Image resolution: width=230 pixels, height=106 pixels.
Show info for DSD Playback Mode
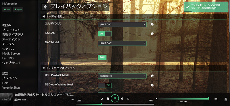152,76
